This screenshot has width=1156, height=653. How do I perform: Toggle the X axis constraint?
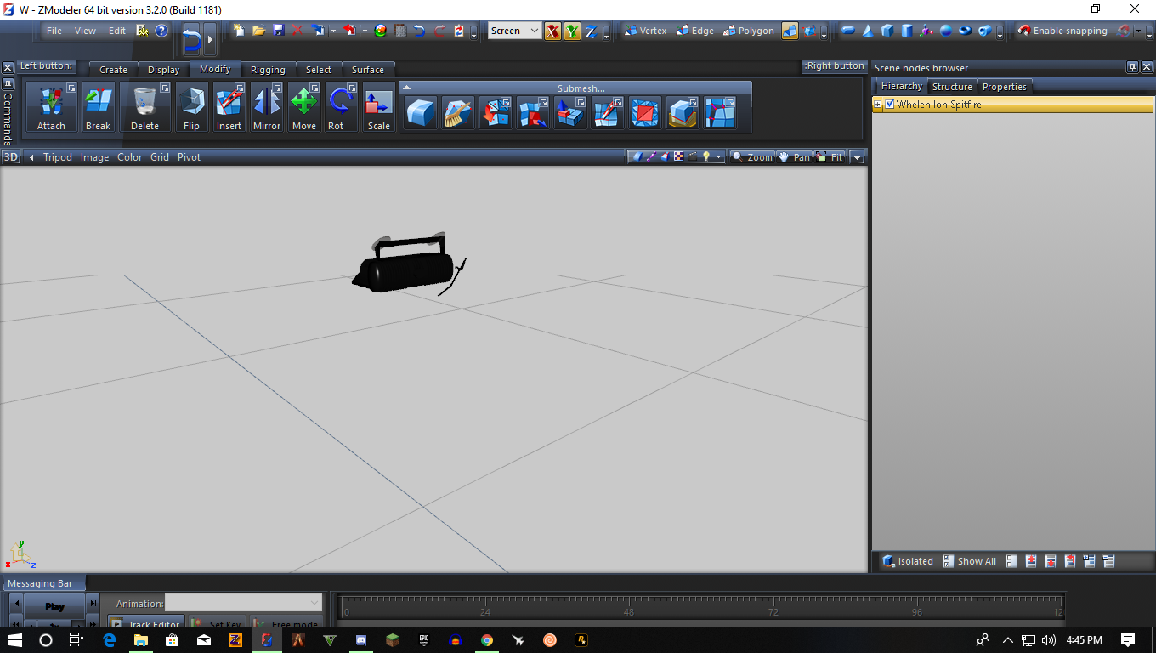[x=552, y=31]
